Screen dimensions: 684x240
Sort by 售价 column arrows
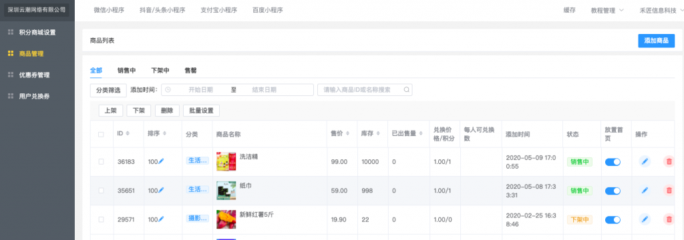(347, 134)
